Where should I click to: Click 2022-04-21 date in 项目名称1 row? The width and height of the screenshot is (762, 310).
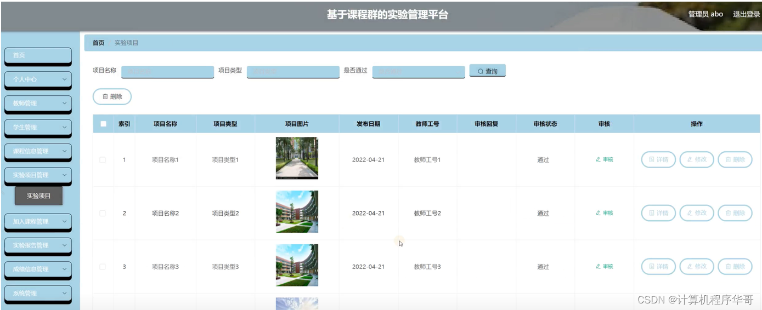(x=368, y=160)
